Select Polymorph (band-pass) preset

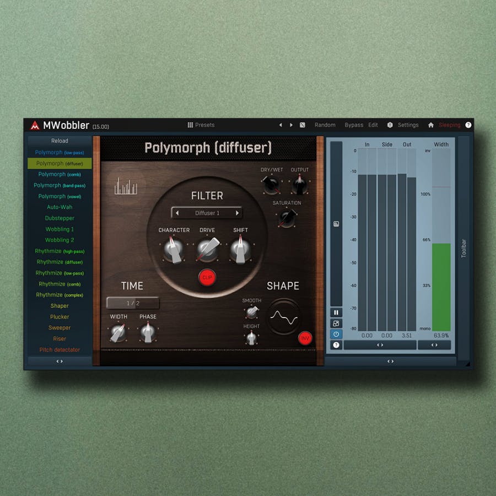(60, 185)
